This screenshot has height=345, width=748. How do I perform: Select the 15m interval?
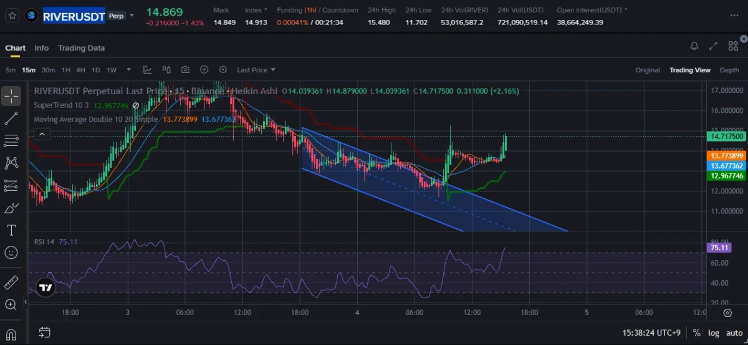[x=29, y=70]
